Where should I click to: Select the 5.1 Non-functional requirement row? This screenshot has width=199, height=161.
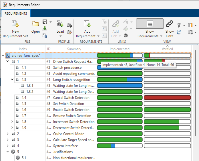[74, 158]
